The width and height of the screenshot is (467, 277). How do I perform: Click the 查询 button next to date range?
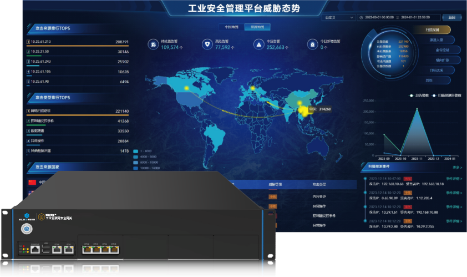click(x=452, y=17)
